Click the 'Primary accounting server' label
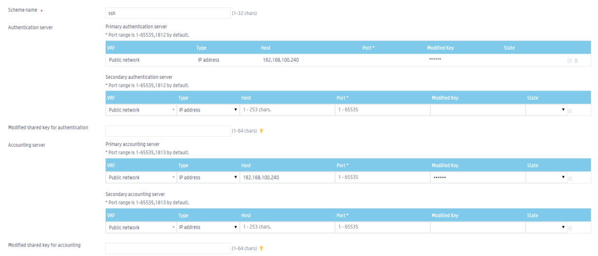This screenshot has height=256, width=598. pyautogui.click(x=132, y=144)
